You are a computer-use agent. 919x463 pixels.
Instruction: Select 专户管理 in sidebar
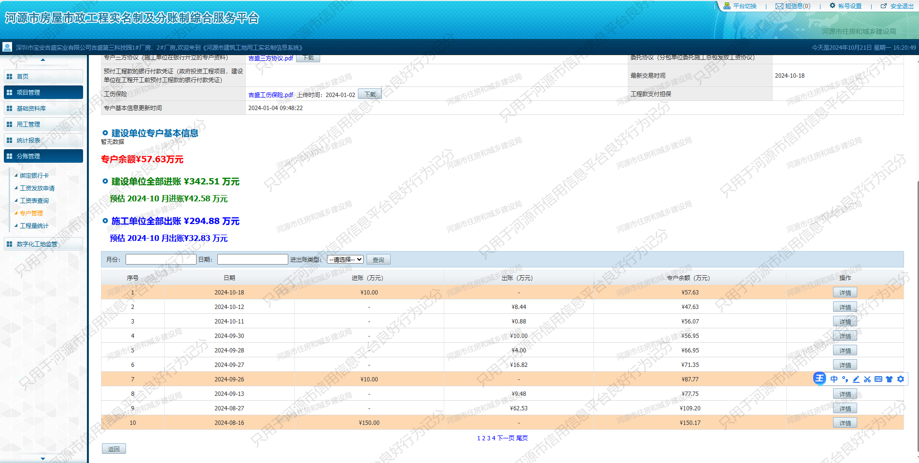pyautogui.click(x=31, y=213)
